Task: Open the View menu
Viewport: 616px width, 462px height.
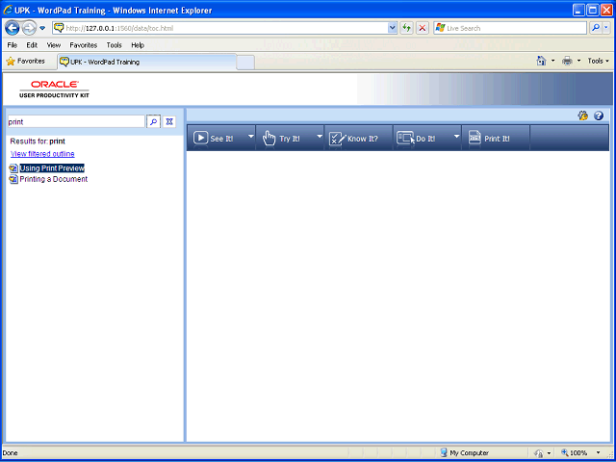Action: pyautogui.click(x=54, y=45)
